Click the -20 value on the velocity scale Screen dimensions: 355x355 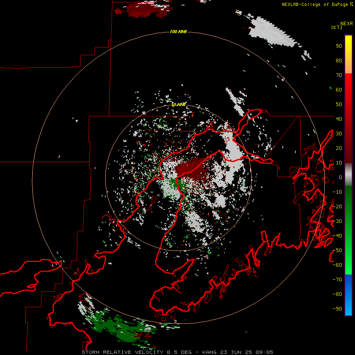tap(337, 206)
